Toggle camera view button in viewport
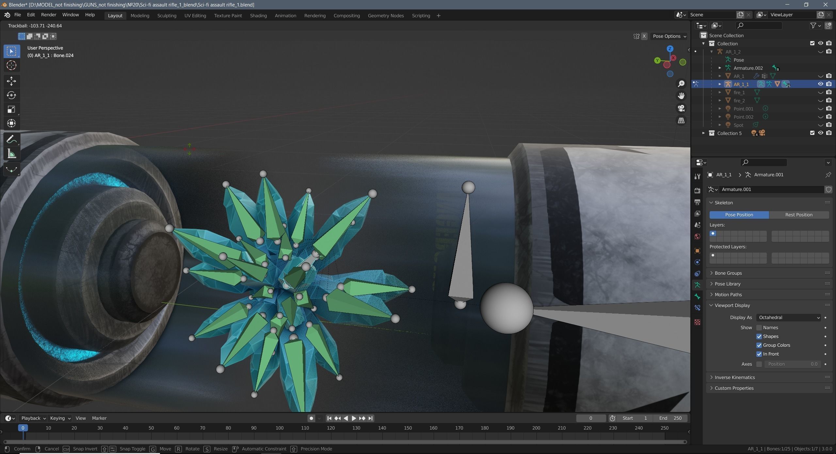 pos(681,108)
